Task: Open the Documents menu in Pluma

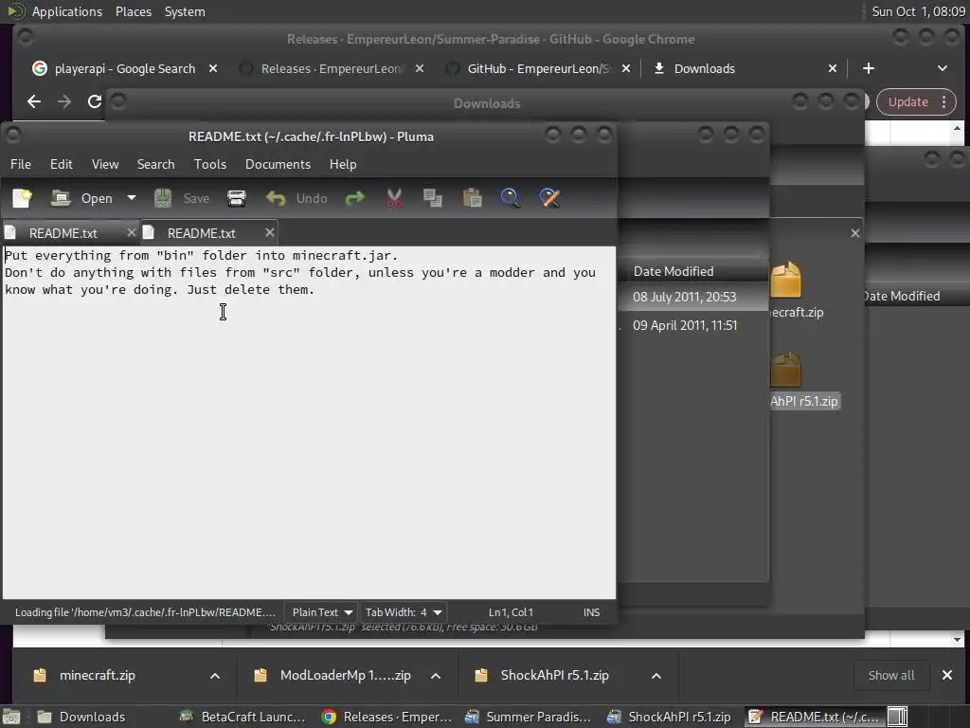Action: click(x=278, y=164)
